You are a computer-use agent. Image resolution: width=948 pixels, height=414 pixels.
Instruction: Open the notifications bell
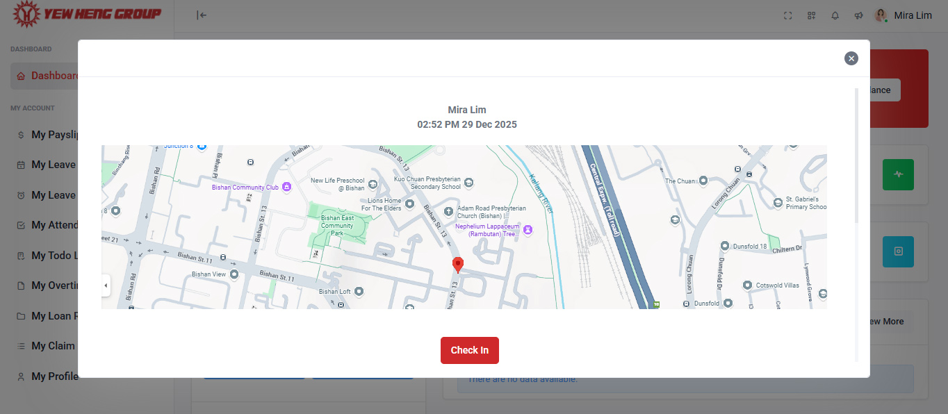(835, 15)
